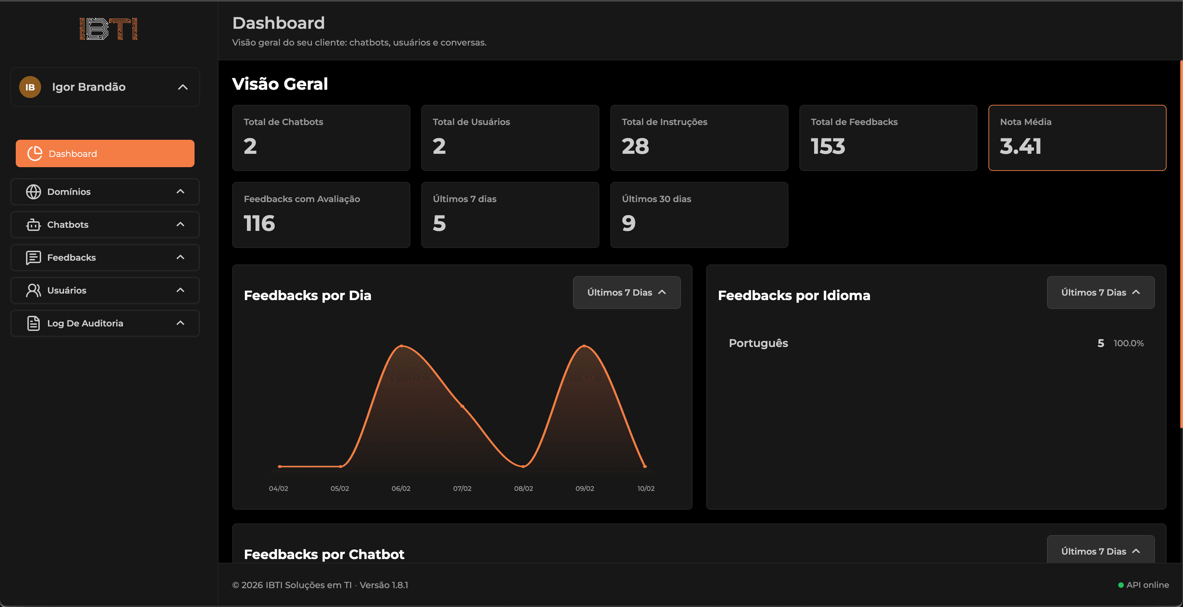Click the Log De Auditoria document icon

33,323
